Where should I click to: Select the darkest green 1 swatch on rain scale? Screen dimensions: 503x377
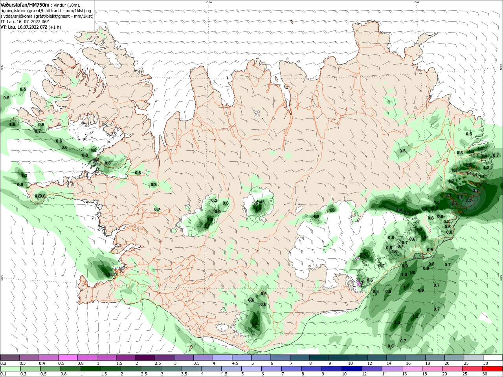click(x=91, y=369)
